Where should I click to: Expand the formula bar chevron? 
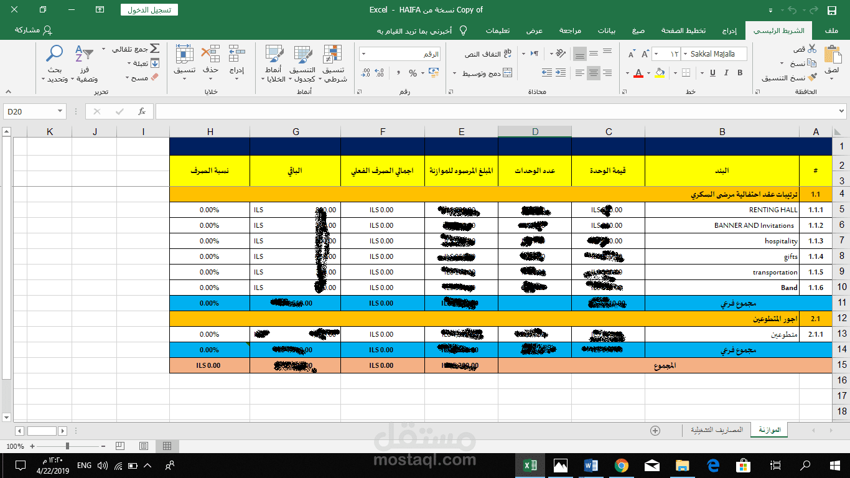[x=842, y=111]
